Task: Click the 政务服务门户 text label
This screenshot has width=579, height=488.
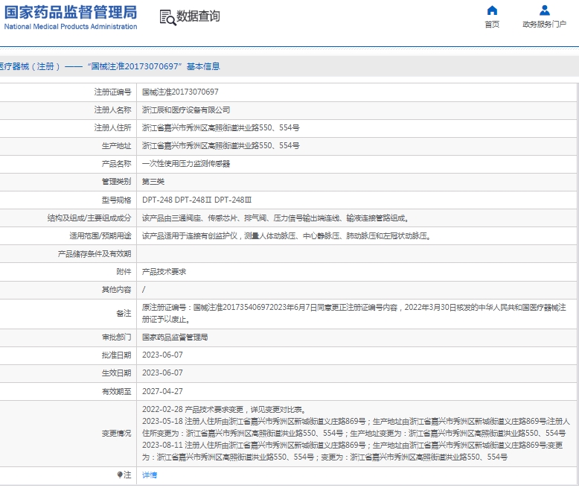Action: (x=544, y=25)
